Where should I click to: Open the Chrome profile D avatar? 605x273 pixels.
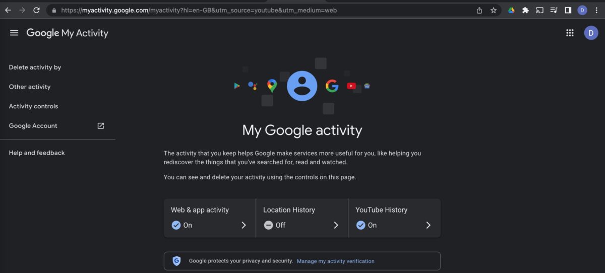point(582,10)
